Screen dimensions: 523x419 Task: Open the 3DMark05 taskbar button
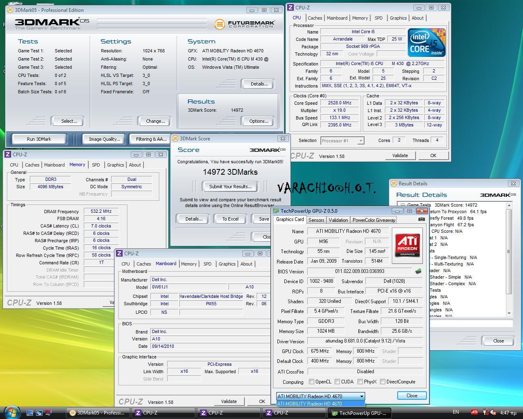click(x=98, y=413)
